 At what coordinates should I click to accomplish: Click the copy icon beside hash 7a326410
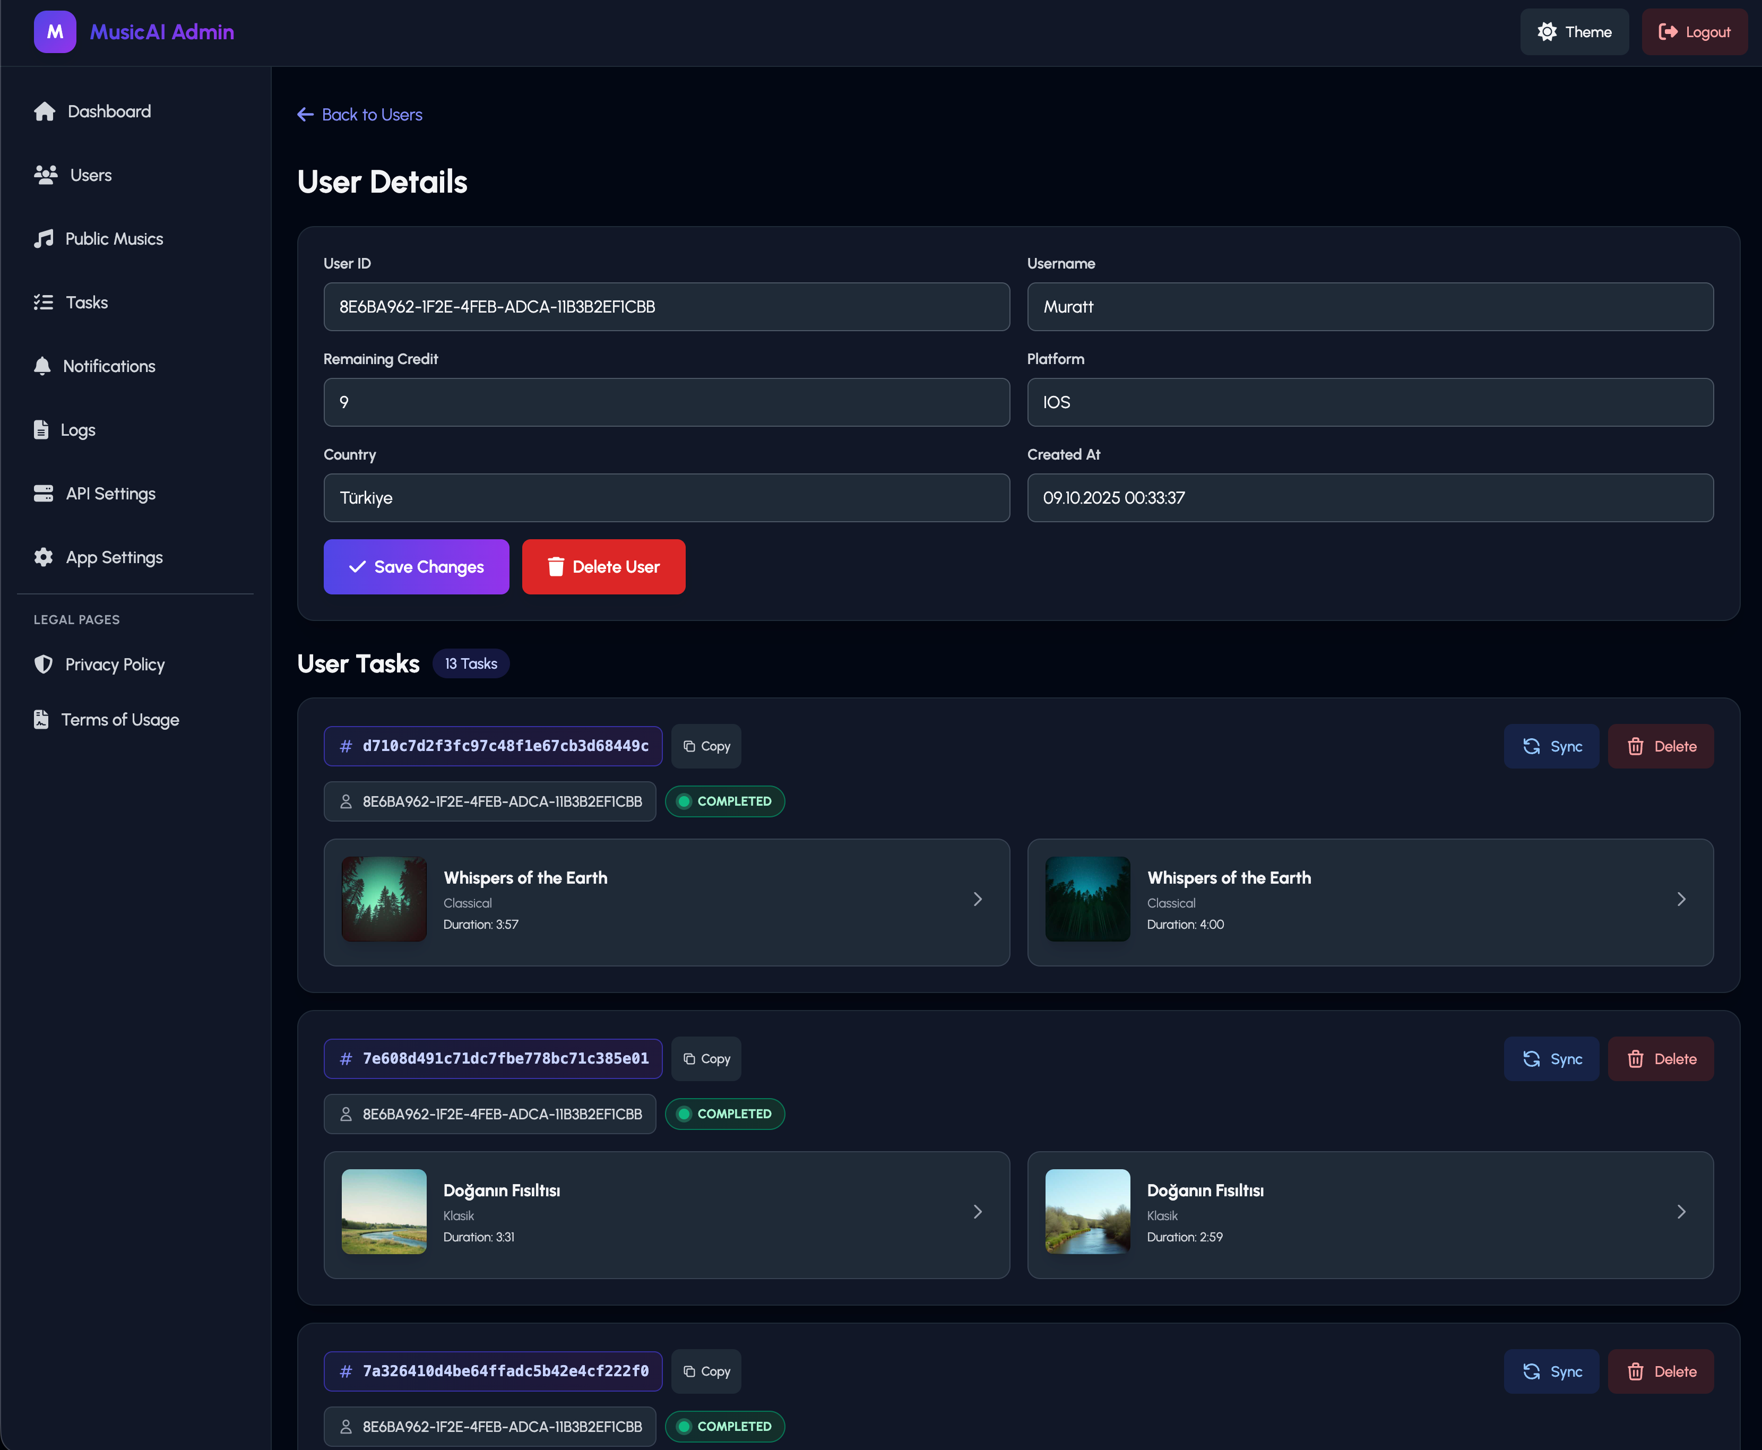[689, 1370]
